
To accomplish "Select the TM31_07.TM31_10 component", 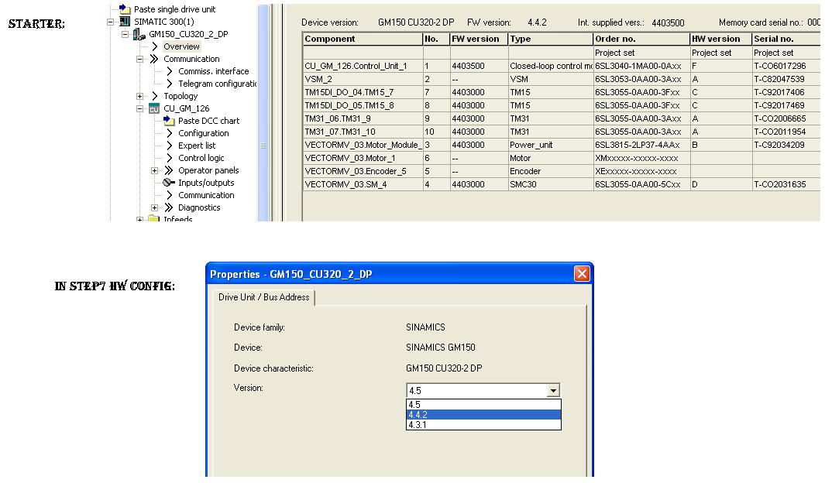I will (363, 132).
